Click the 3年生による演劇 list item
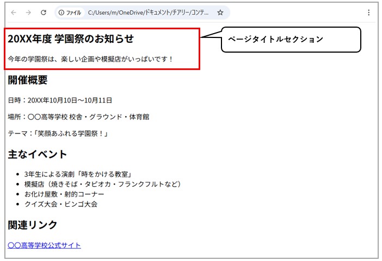382x261 pixels. point(78,174)
